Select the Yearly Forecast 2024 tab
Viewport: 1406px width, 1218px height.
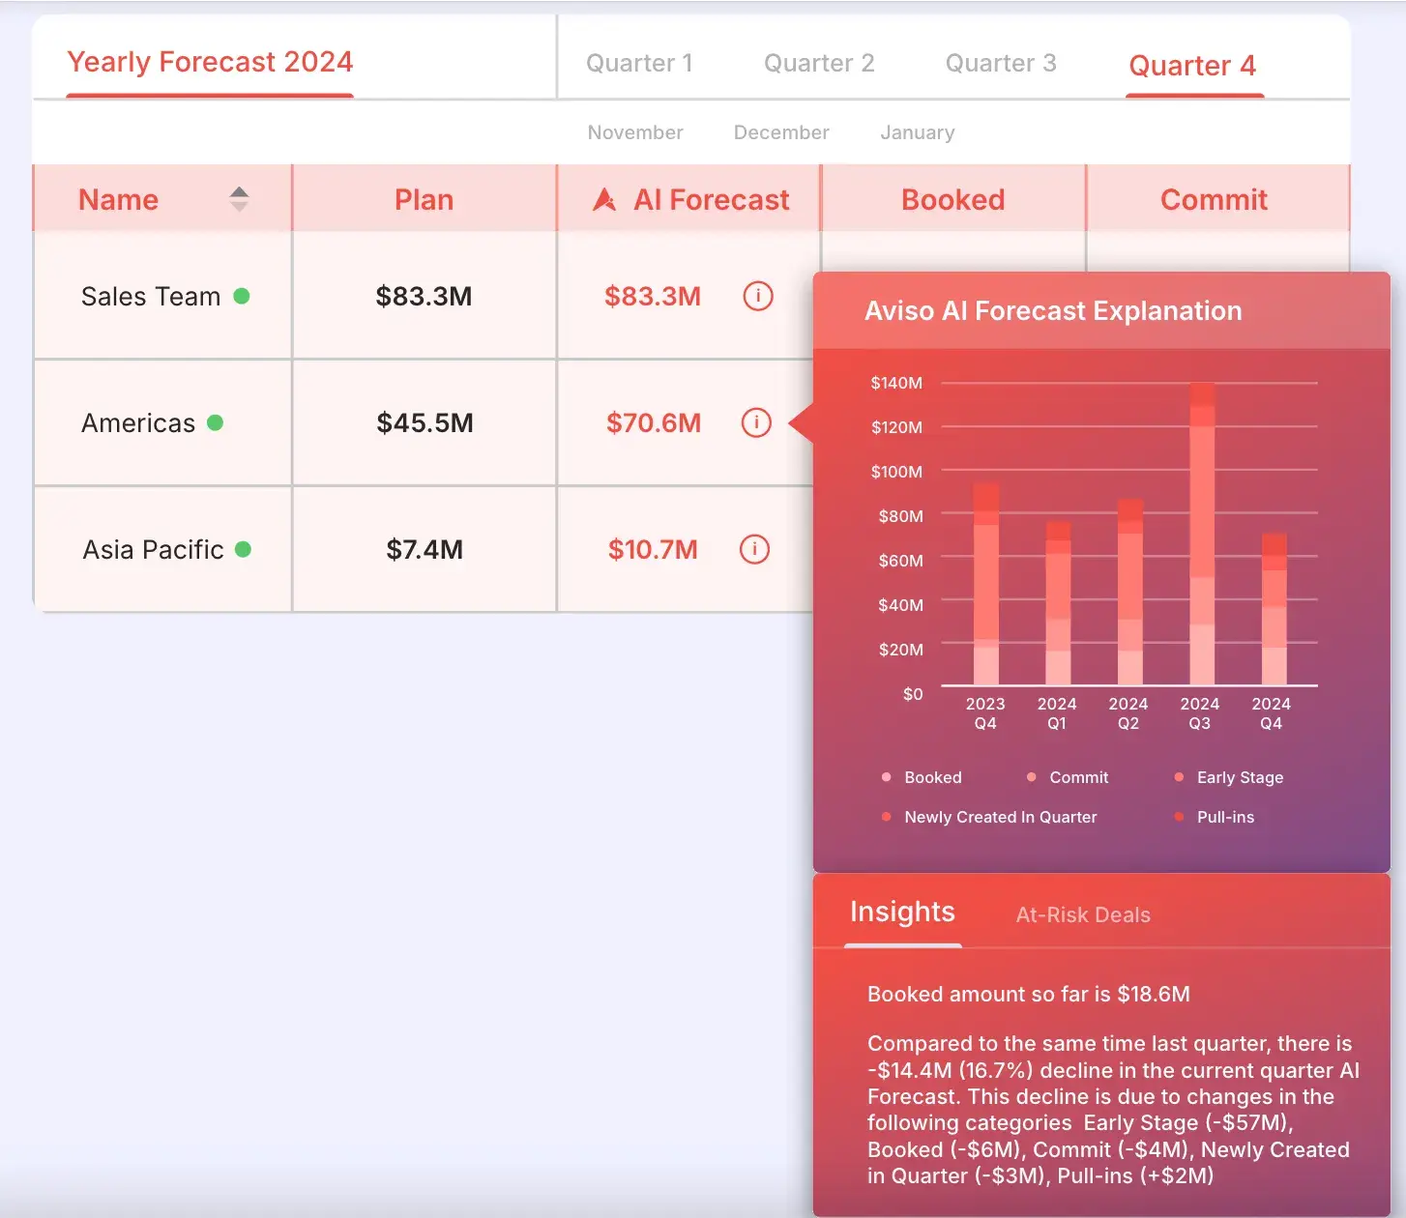[x=210, y=62]
